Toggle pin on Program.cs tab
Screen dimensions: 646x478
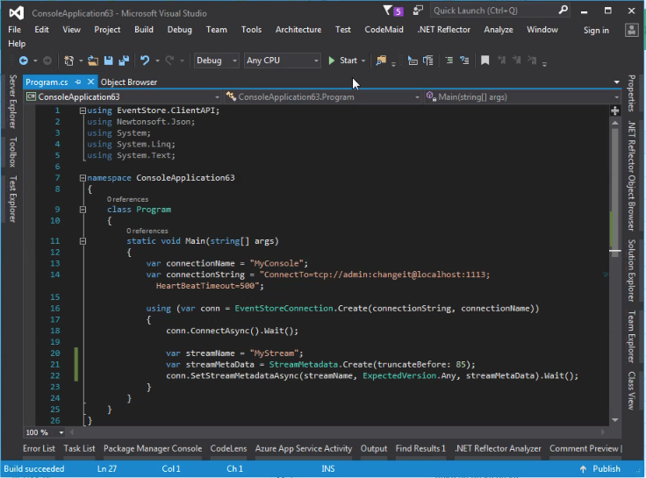(77, 82)
